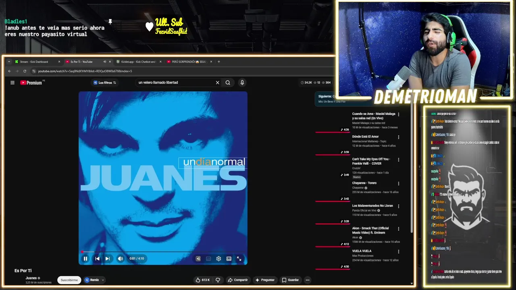516x290 pixels.
Task: Go back in browser history
Action: 9,71
